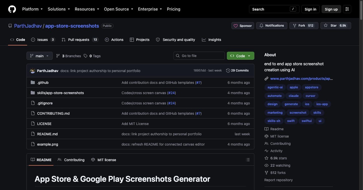
Task: Open the CONTRIBUTING.md file
Action: [x=53, y=113]
